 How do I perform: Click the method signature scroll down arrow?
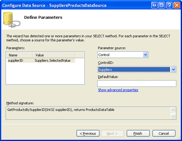point(173,116)
